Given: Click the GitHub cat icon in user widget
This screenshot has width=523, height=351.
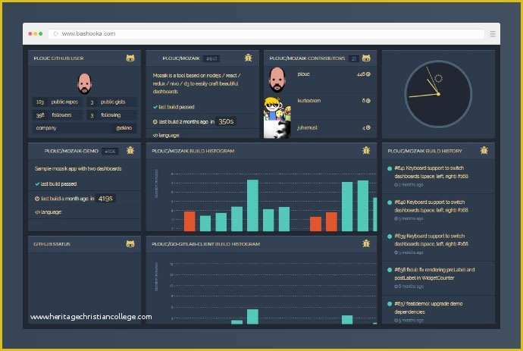Looking at the screenshot, I should click(x=130, y=58).
